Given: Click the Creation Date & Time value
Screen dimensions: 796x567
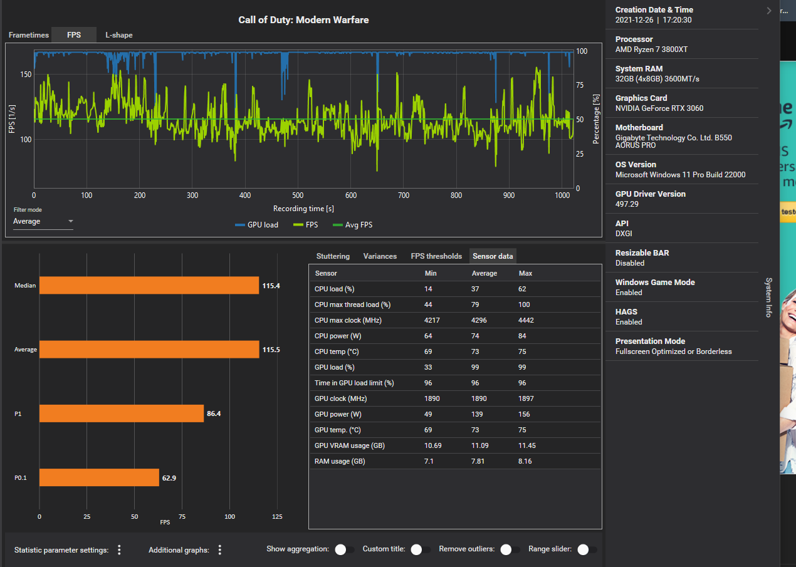Looking at the screenshot, I should 654,20.
